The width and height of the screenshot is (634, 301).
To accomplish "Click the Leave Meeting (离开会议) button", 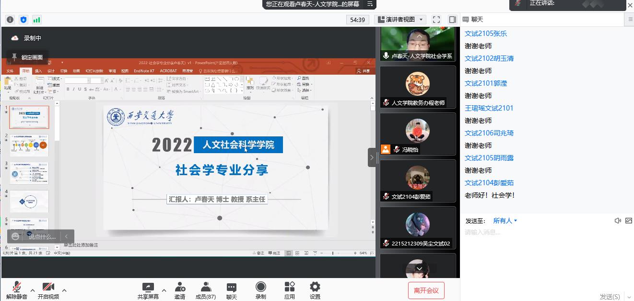I will (426, 290).
